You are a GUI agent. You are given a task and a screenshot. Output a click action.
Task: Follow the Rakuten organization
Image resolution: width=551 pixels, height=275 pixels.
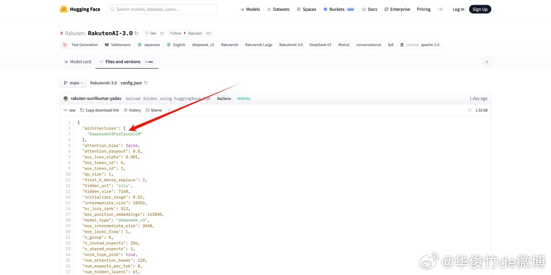tap(186, 33)
